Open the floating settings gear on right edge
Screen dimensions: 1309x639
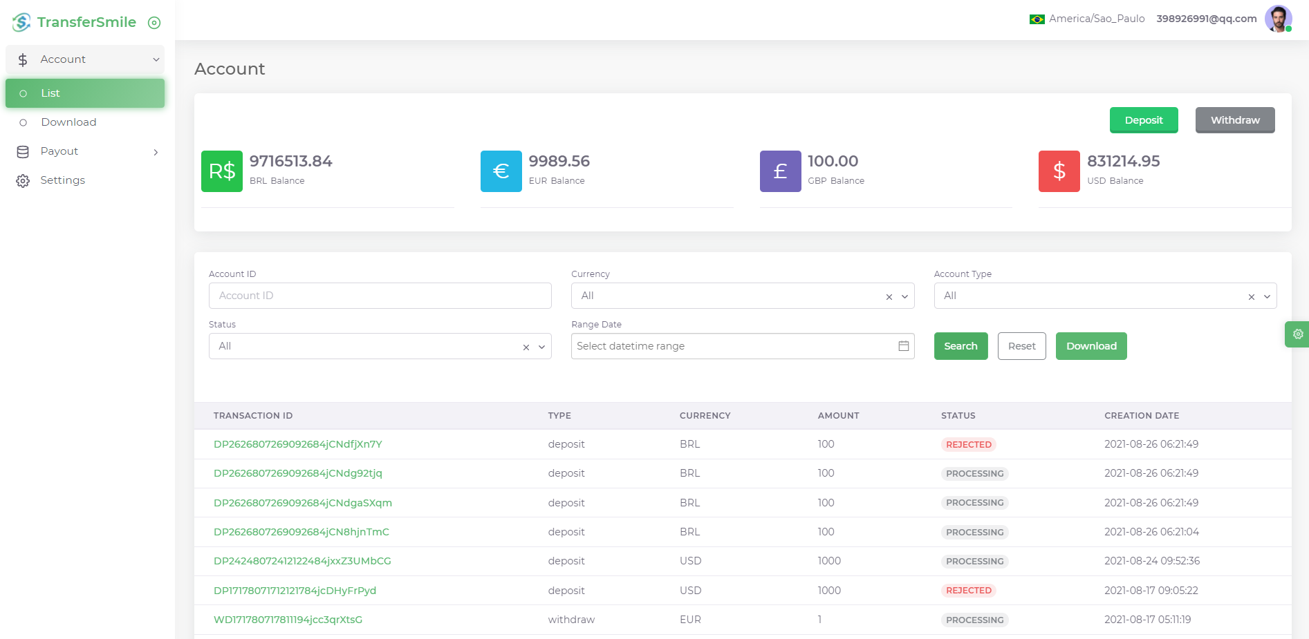coord(1298,334)
